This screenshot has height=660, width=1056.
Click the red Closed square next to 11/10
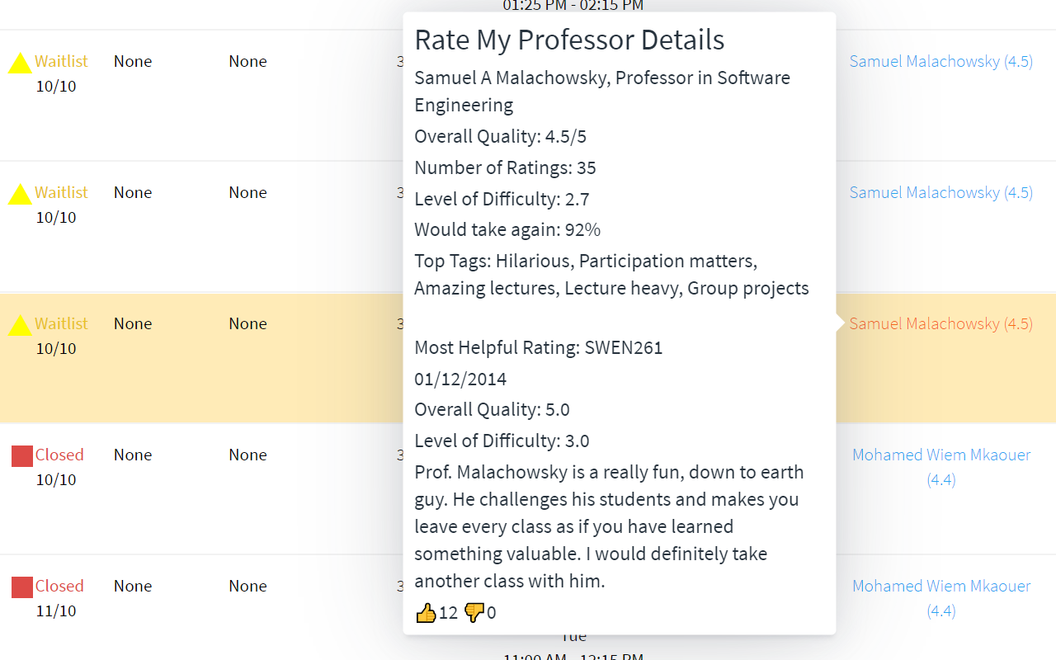coord(21,587)
